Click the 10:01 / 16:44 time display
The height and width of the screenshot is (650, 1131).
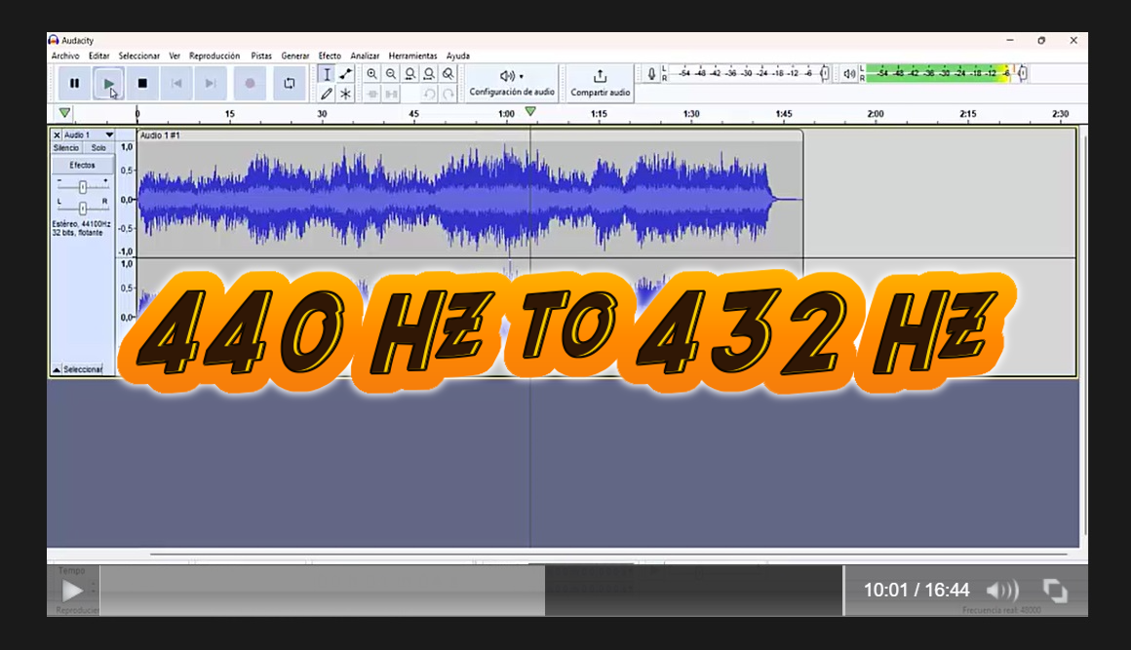pyautogui.click(x=916, y=591)
